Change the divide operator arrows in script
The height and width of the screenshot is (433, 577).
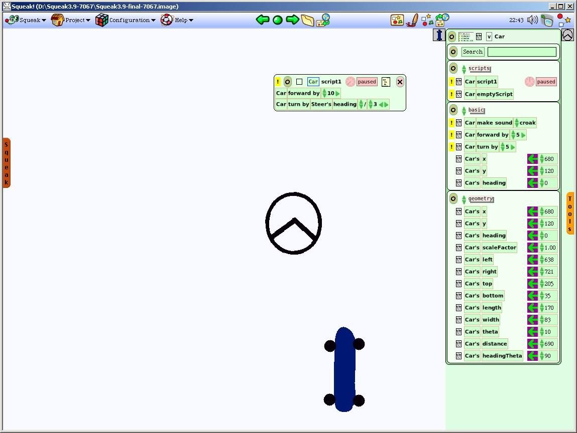pos(361,104)
